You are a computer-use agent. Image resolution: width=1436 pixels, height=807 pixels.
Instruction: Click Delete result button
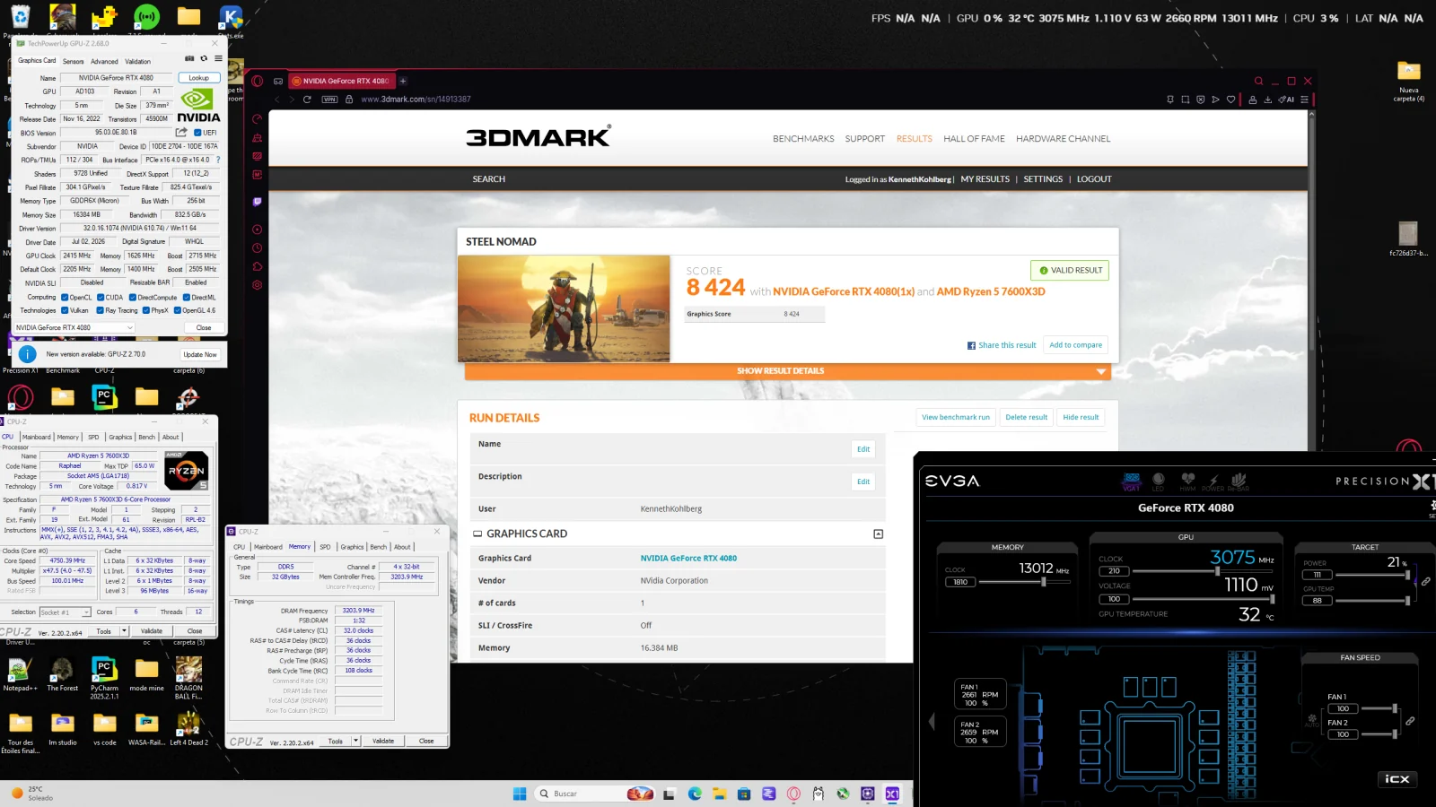pos(1026,417)
